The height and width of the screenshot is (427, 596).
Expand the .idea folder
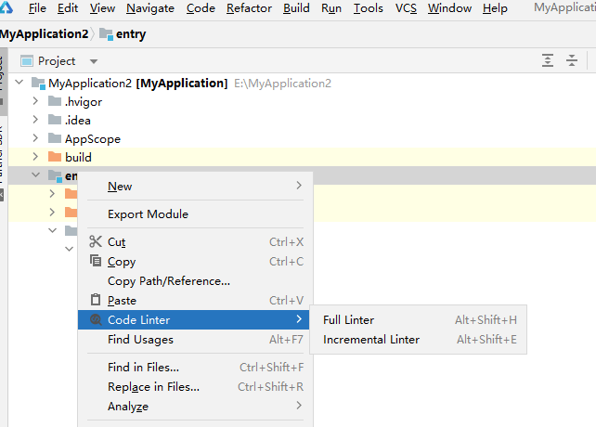[x=35, y=120]
